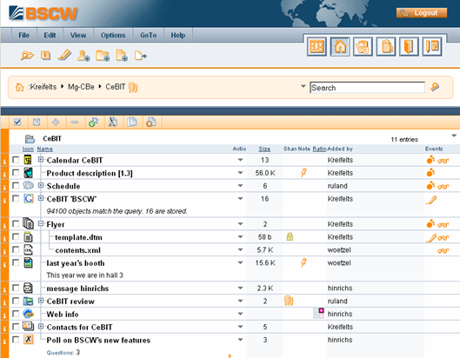Click the Logout button

(x=422, y=13)
